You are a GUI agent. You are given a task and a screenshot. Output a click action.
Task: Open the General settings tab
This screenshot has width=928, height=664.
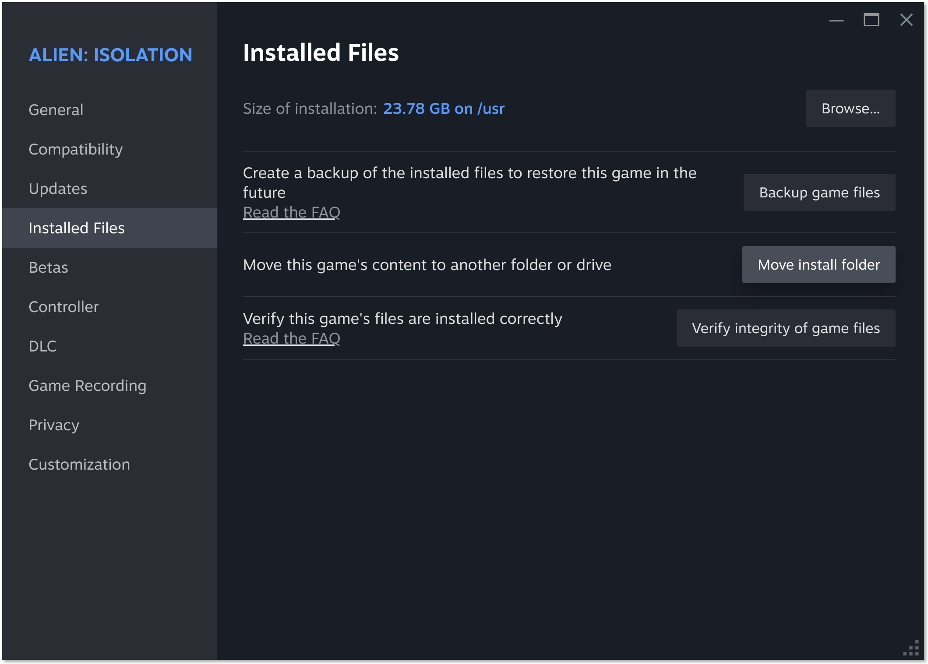(x=56, y=110)
